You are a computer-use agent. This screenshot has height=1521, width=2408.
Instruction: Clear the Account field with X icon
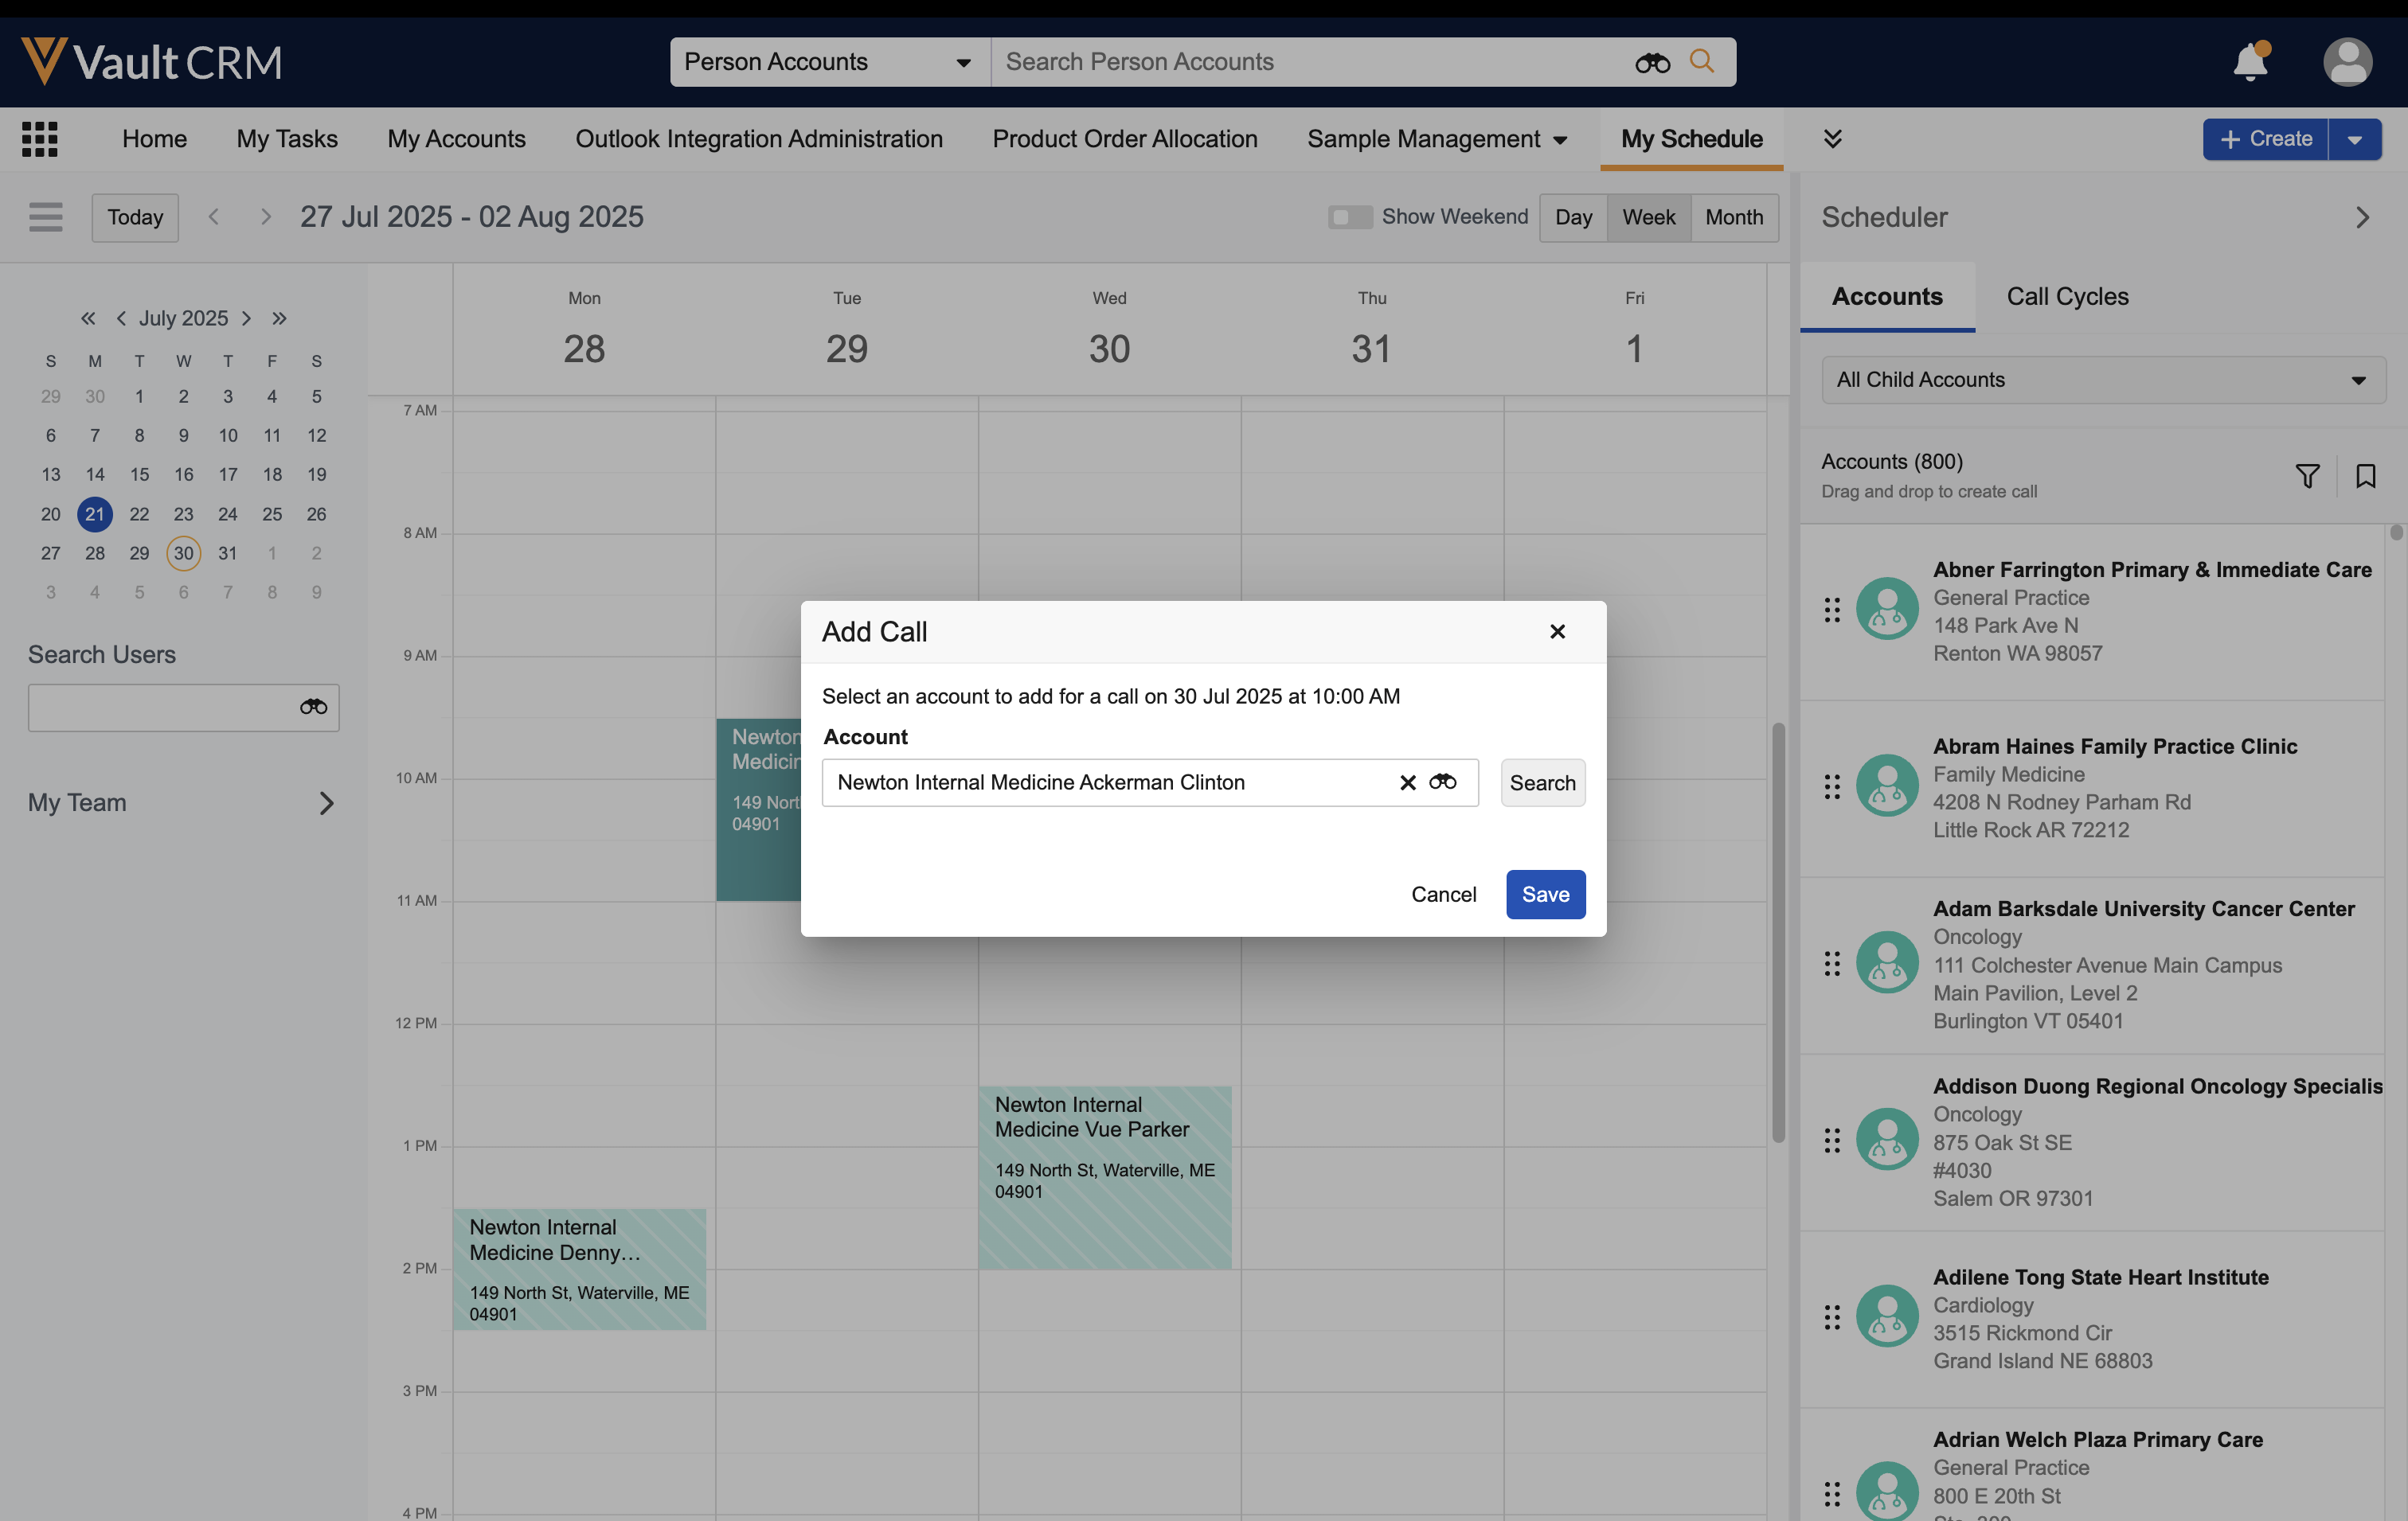coord(1407,782)
